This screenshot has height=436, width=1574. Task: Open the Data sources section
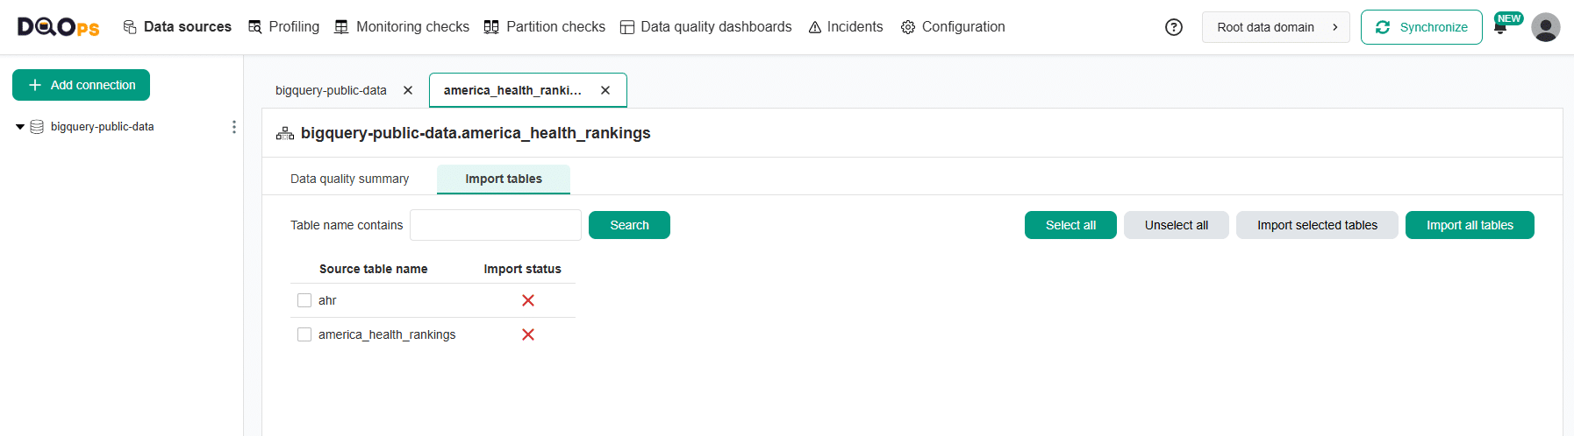point(177,27)
